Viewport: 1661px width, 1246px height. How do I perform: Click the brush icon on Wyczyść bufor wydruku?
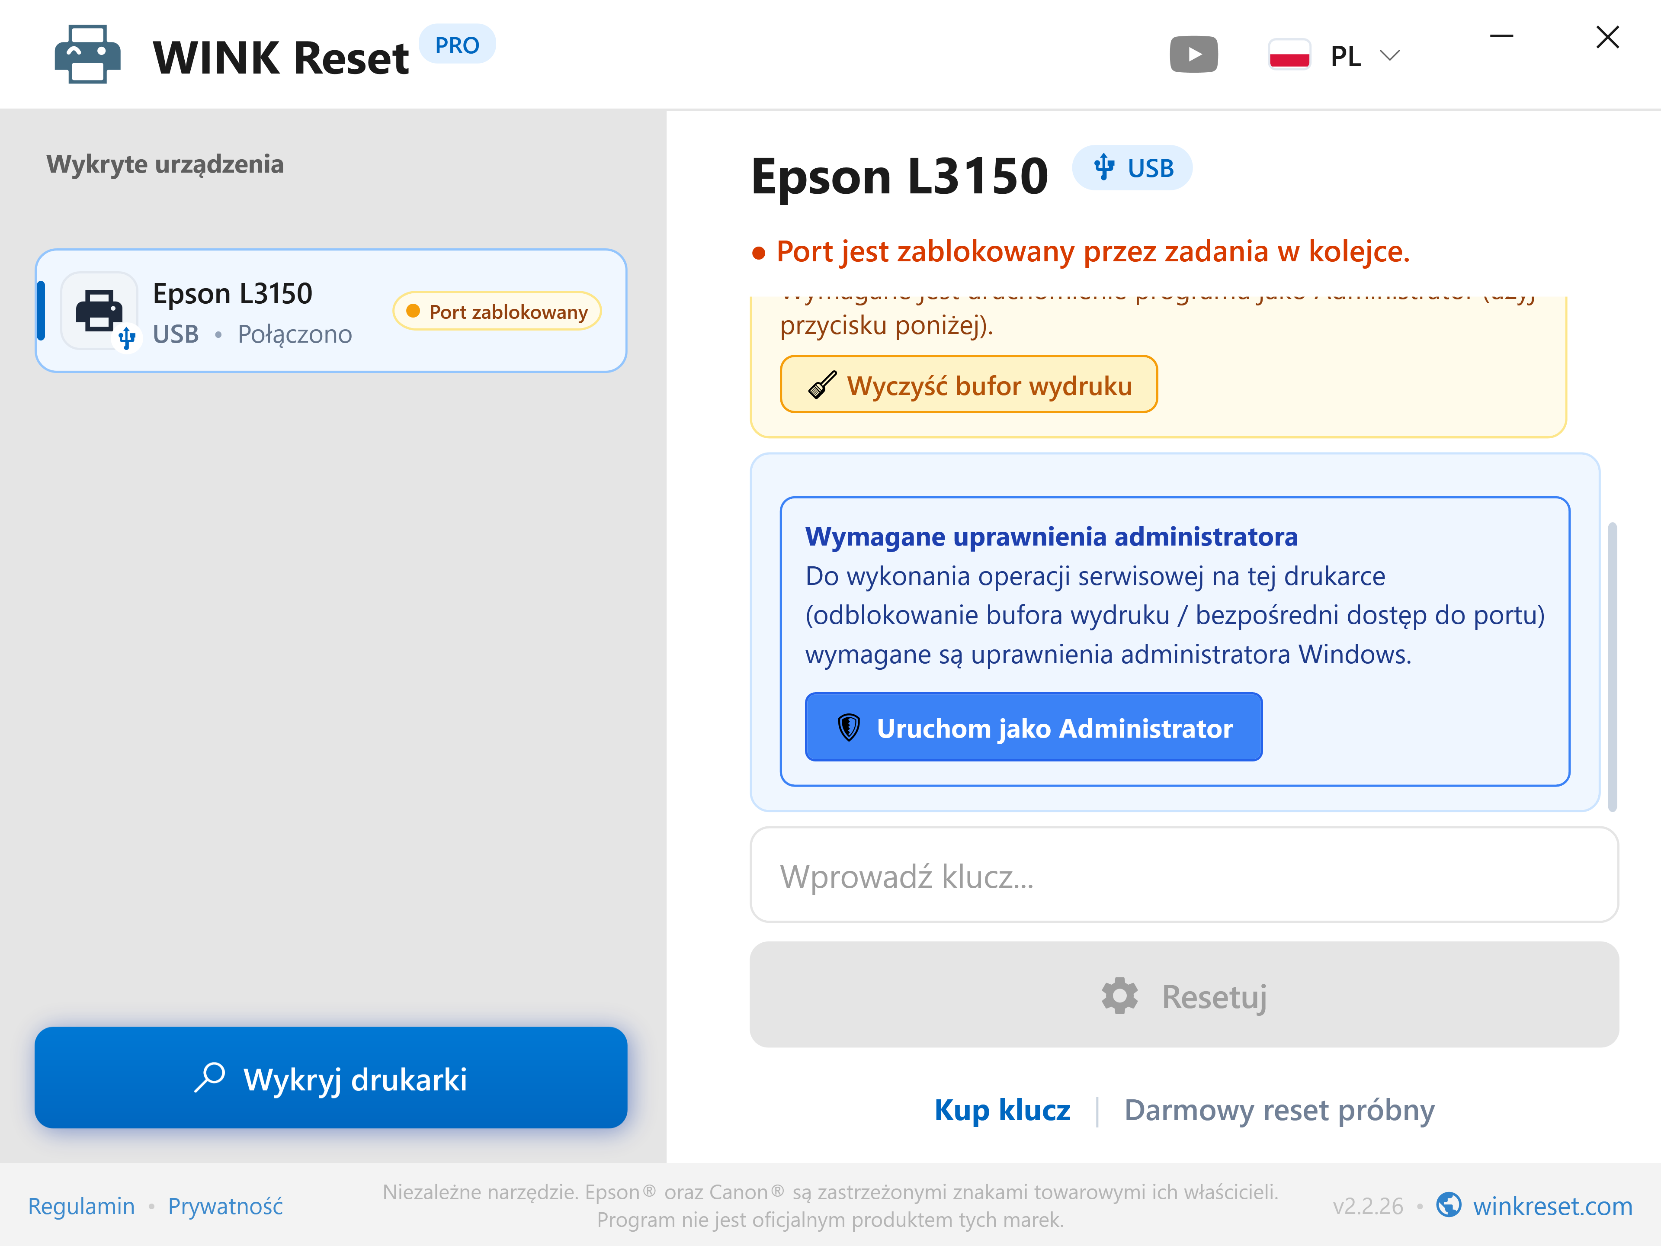point(821,385)
